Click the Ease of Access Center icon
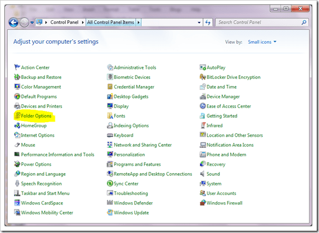 pyautogui.click(x=203, y=106)
